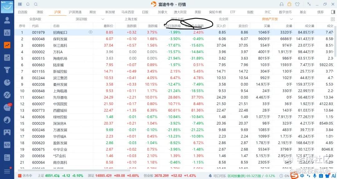Switch to the 沪深港通 tab
This screenshot has width=337, height=179.
click(75, 12)
